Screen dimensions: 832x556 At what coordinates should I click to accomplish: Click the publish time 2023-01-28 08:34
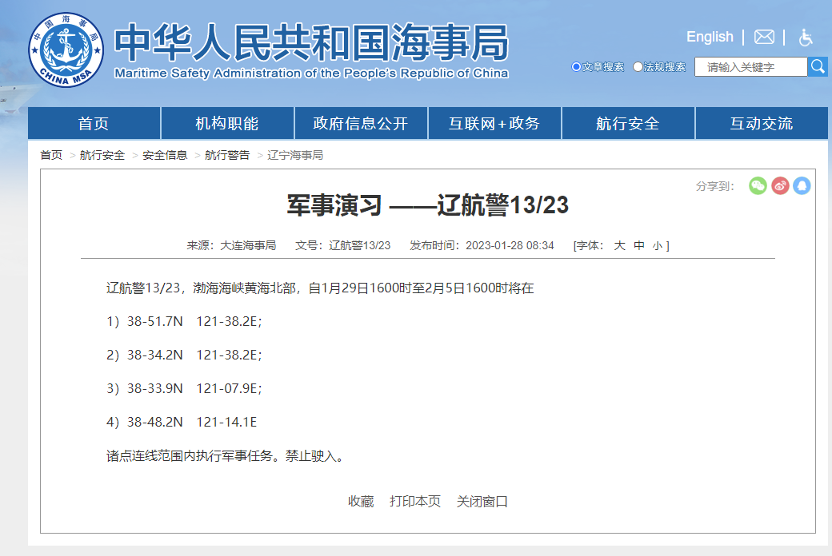click(x=510, y=245)
